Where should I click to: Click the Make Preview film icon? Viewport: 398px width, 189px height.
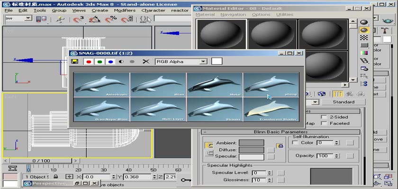pyautogui.click(x=364, y=61)
